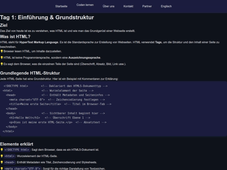Open the Startseite navigation link
Viewport: 227px width, 170px height.
coord(61,6)
